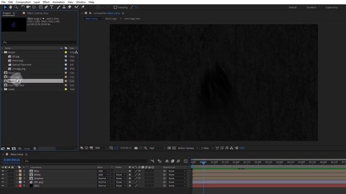This screenshot has height=194, width=346.
Task: Create a new folder in Project panel
Action: point(8,149)
